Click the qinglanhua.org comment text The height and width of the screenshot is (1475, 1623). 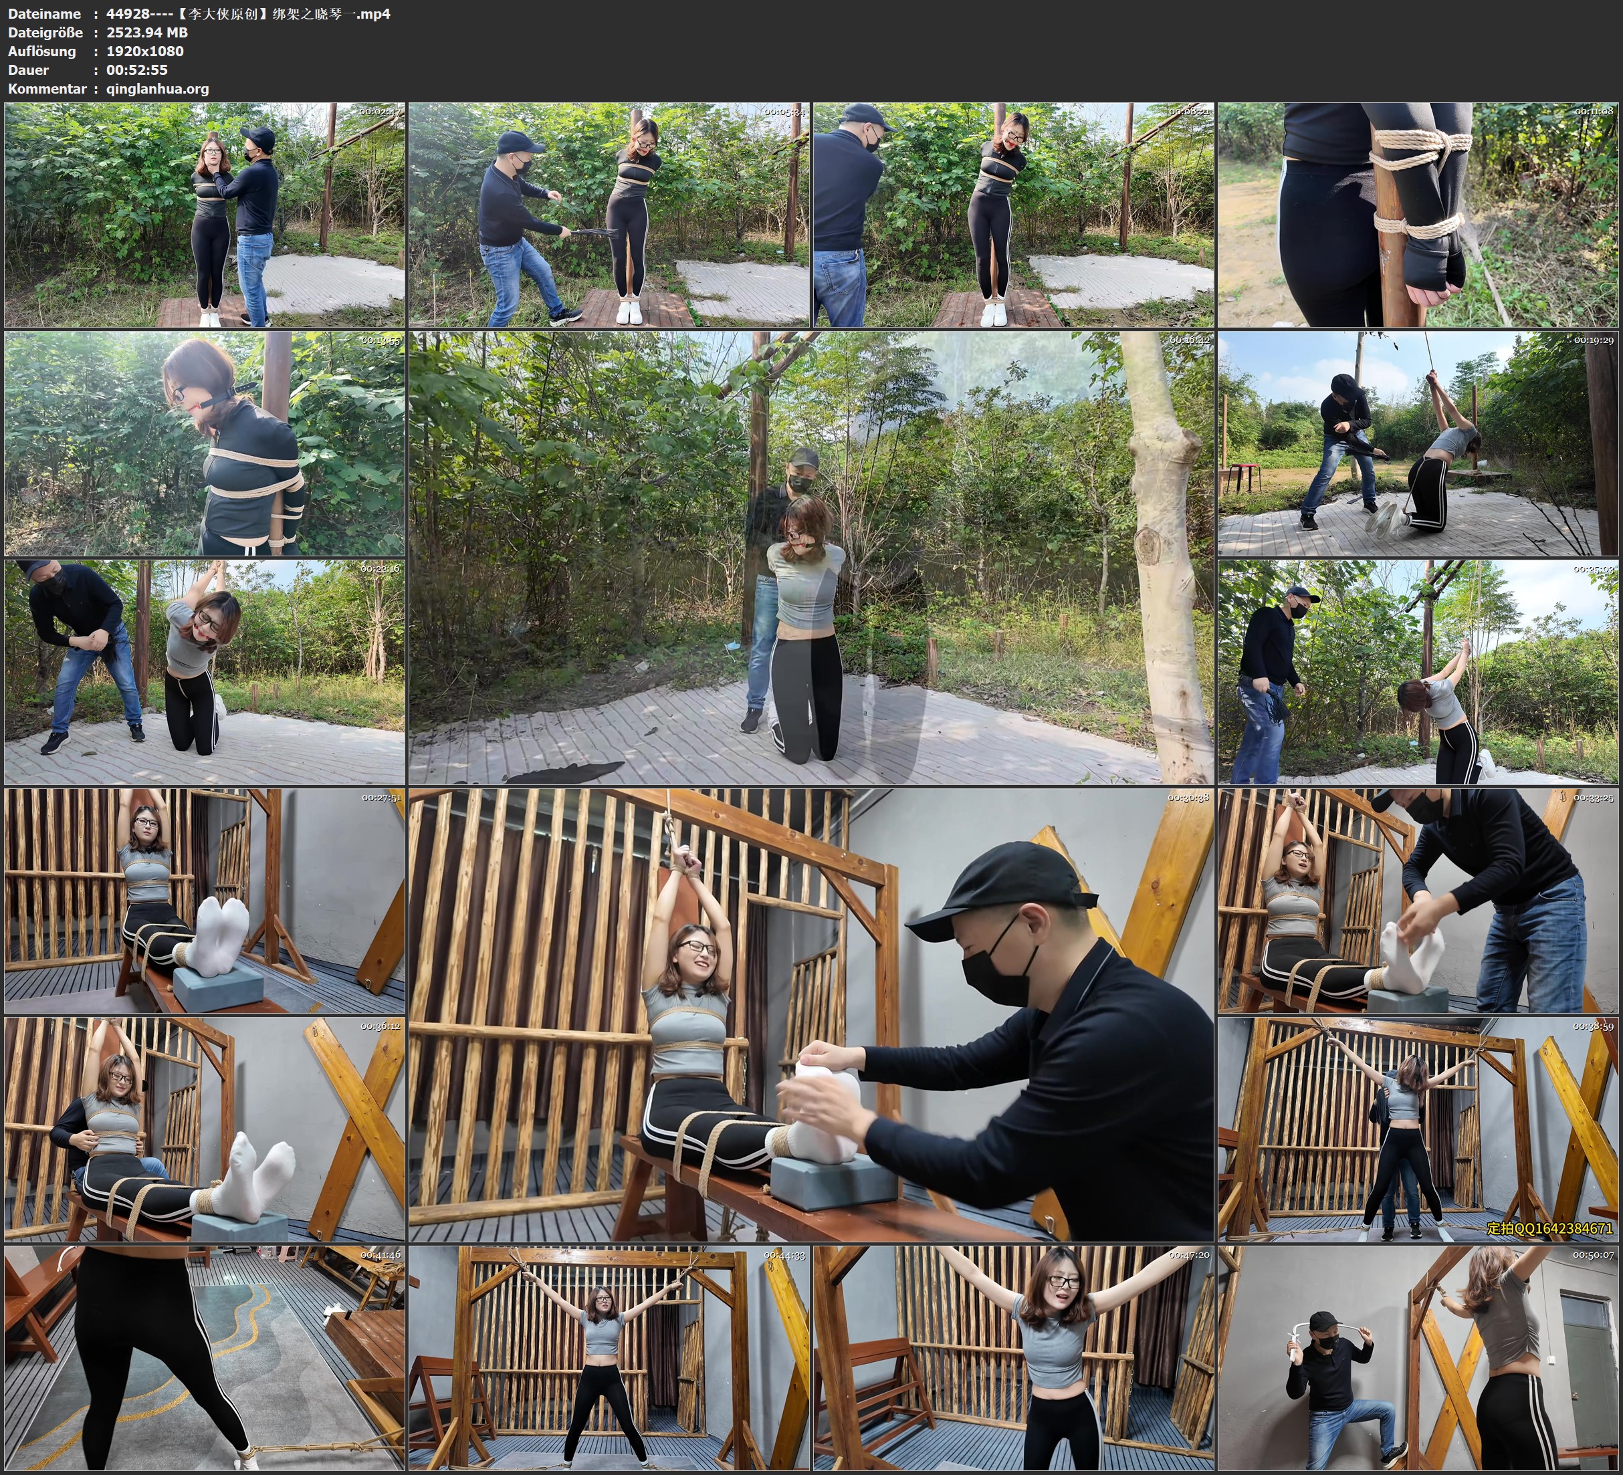(x=157, y=88)
